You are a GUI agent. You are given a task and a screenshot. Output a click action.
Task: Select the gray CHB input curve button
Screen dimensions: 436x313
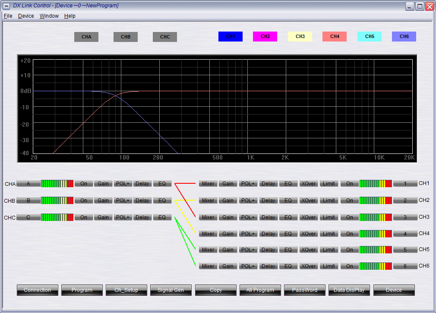tap(126, 37)
